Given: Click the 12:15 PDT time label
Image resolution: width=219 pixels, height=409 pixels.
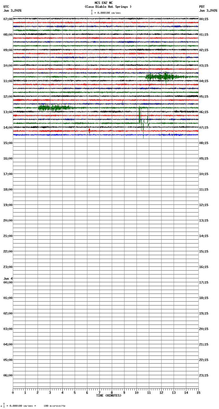Looking at the screenshot, I should pyautogui.click(x=204, y=205).
